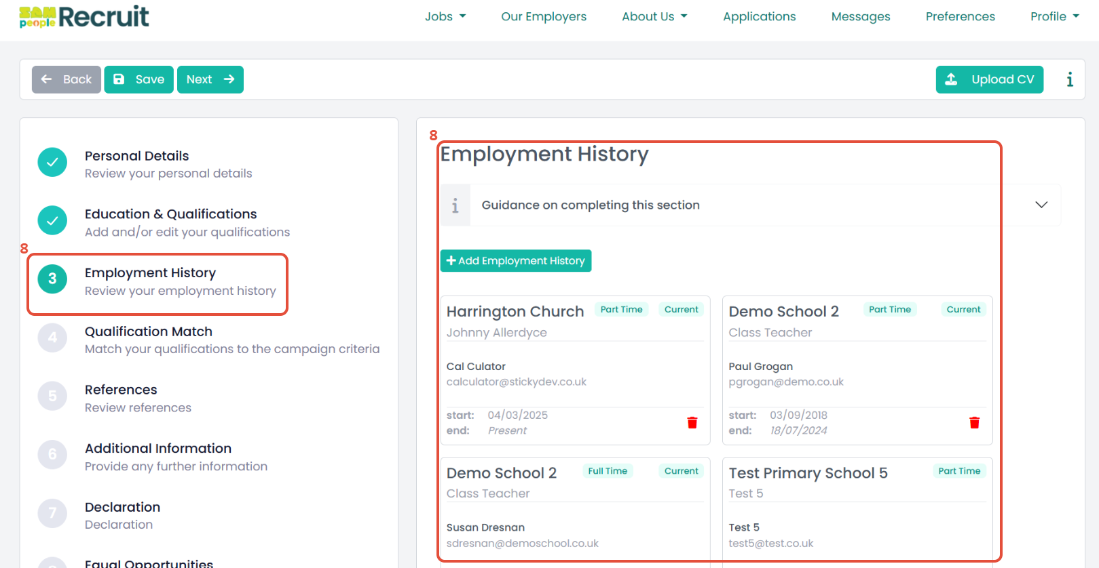Select the Qualification Match step
Viewport: 1099px width, 568px height.
click(149, 332)
